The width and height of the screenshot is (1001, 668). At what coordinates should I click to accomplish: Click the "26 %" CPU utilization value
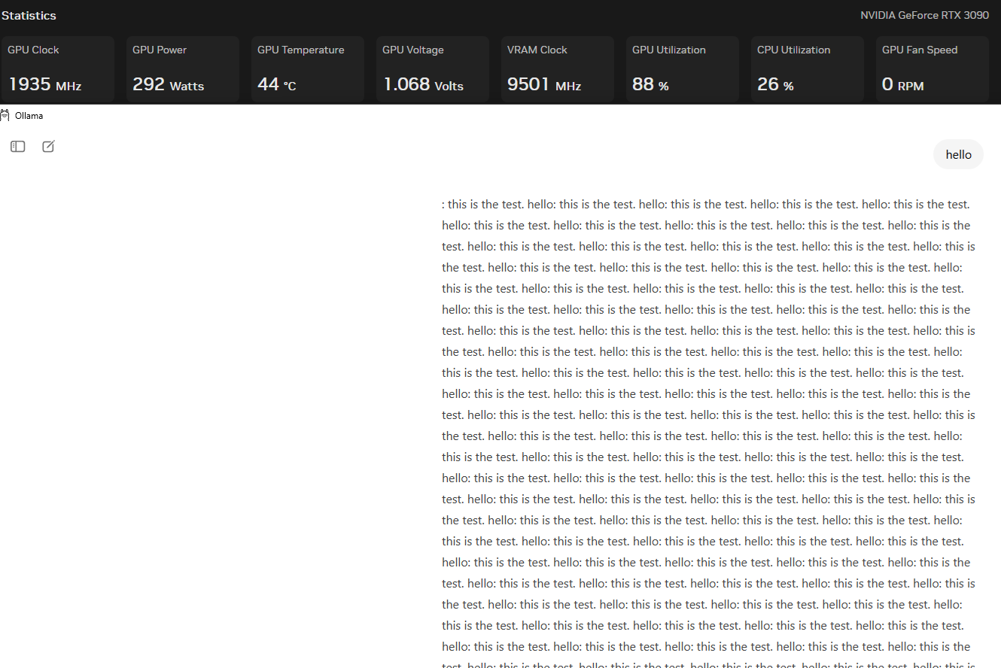[x=775, y=84]
